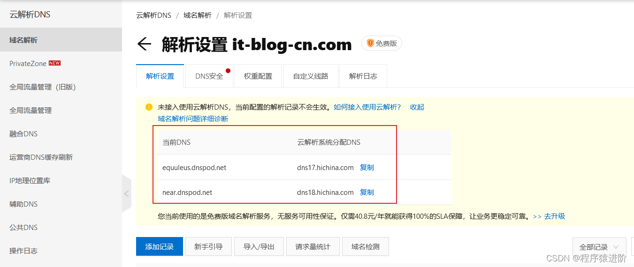Click the 免费版 badge
Image resolution: width=634 pixels, height=267 pixels.
click(x=382, y=43)
